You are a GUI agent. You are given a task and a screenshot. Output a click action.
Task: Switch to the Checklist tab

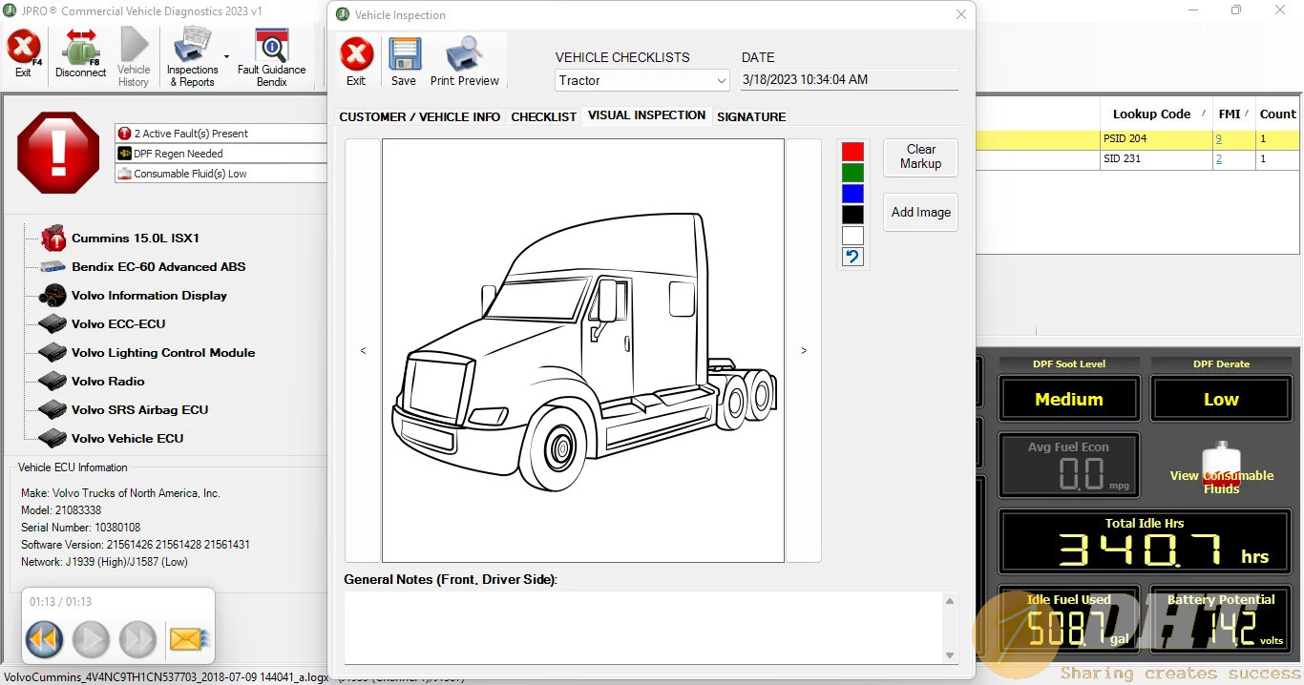pyautogui.click(x=543, y=116)
